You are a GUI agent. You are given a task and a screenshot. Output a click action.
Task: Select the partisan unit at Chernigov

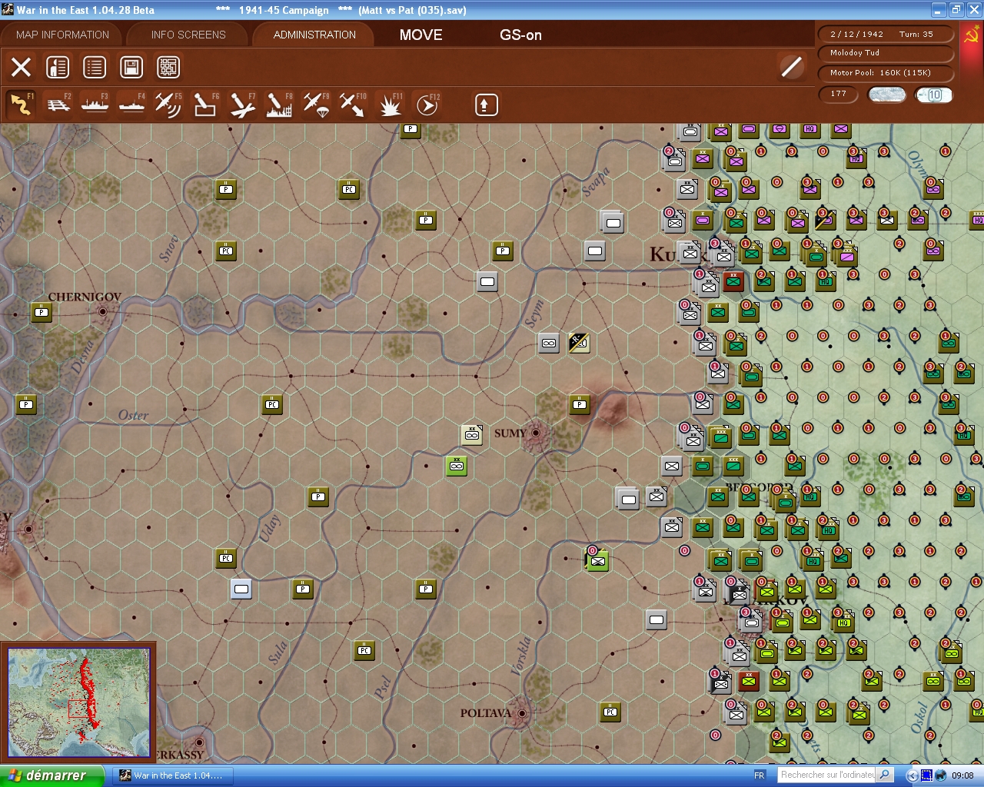coord(42,311)
